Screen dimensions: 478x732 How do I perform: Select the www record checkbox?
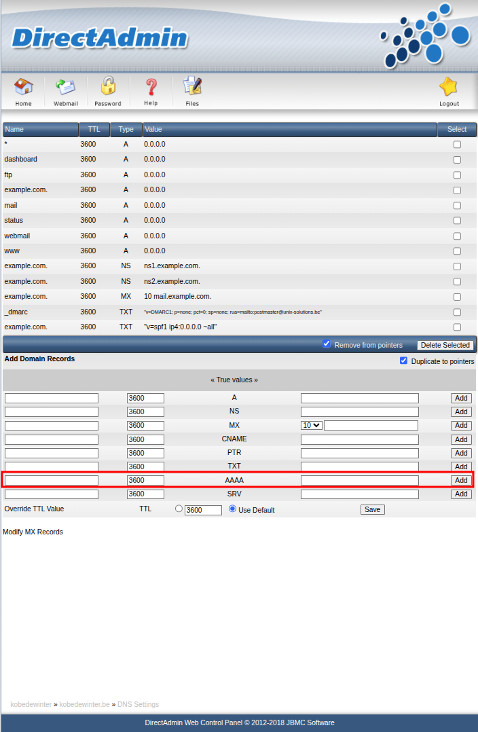coord(457,251)
